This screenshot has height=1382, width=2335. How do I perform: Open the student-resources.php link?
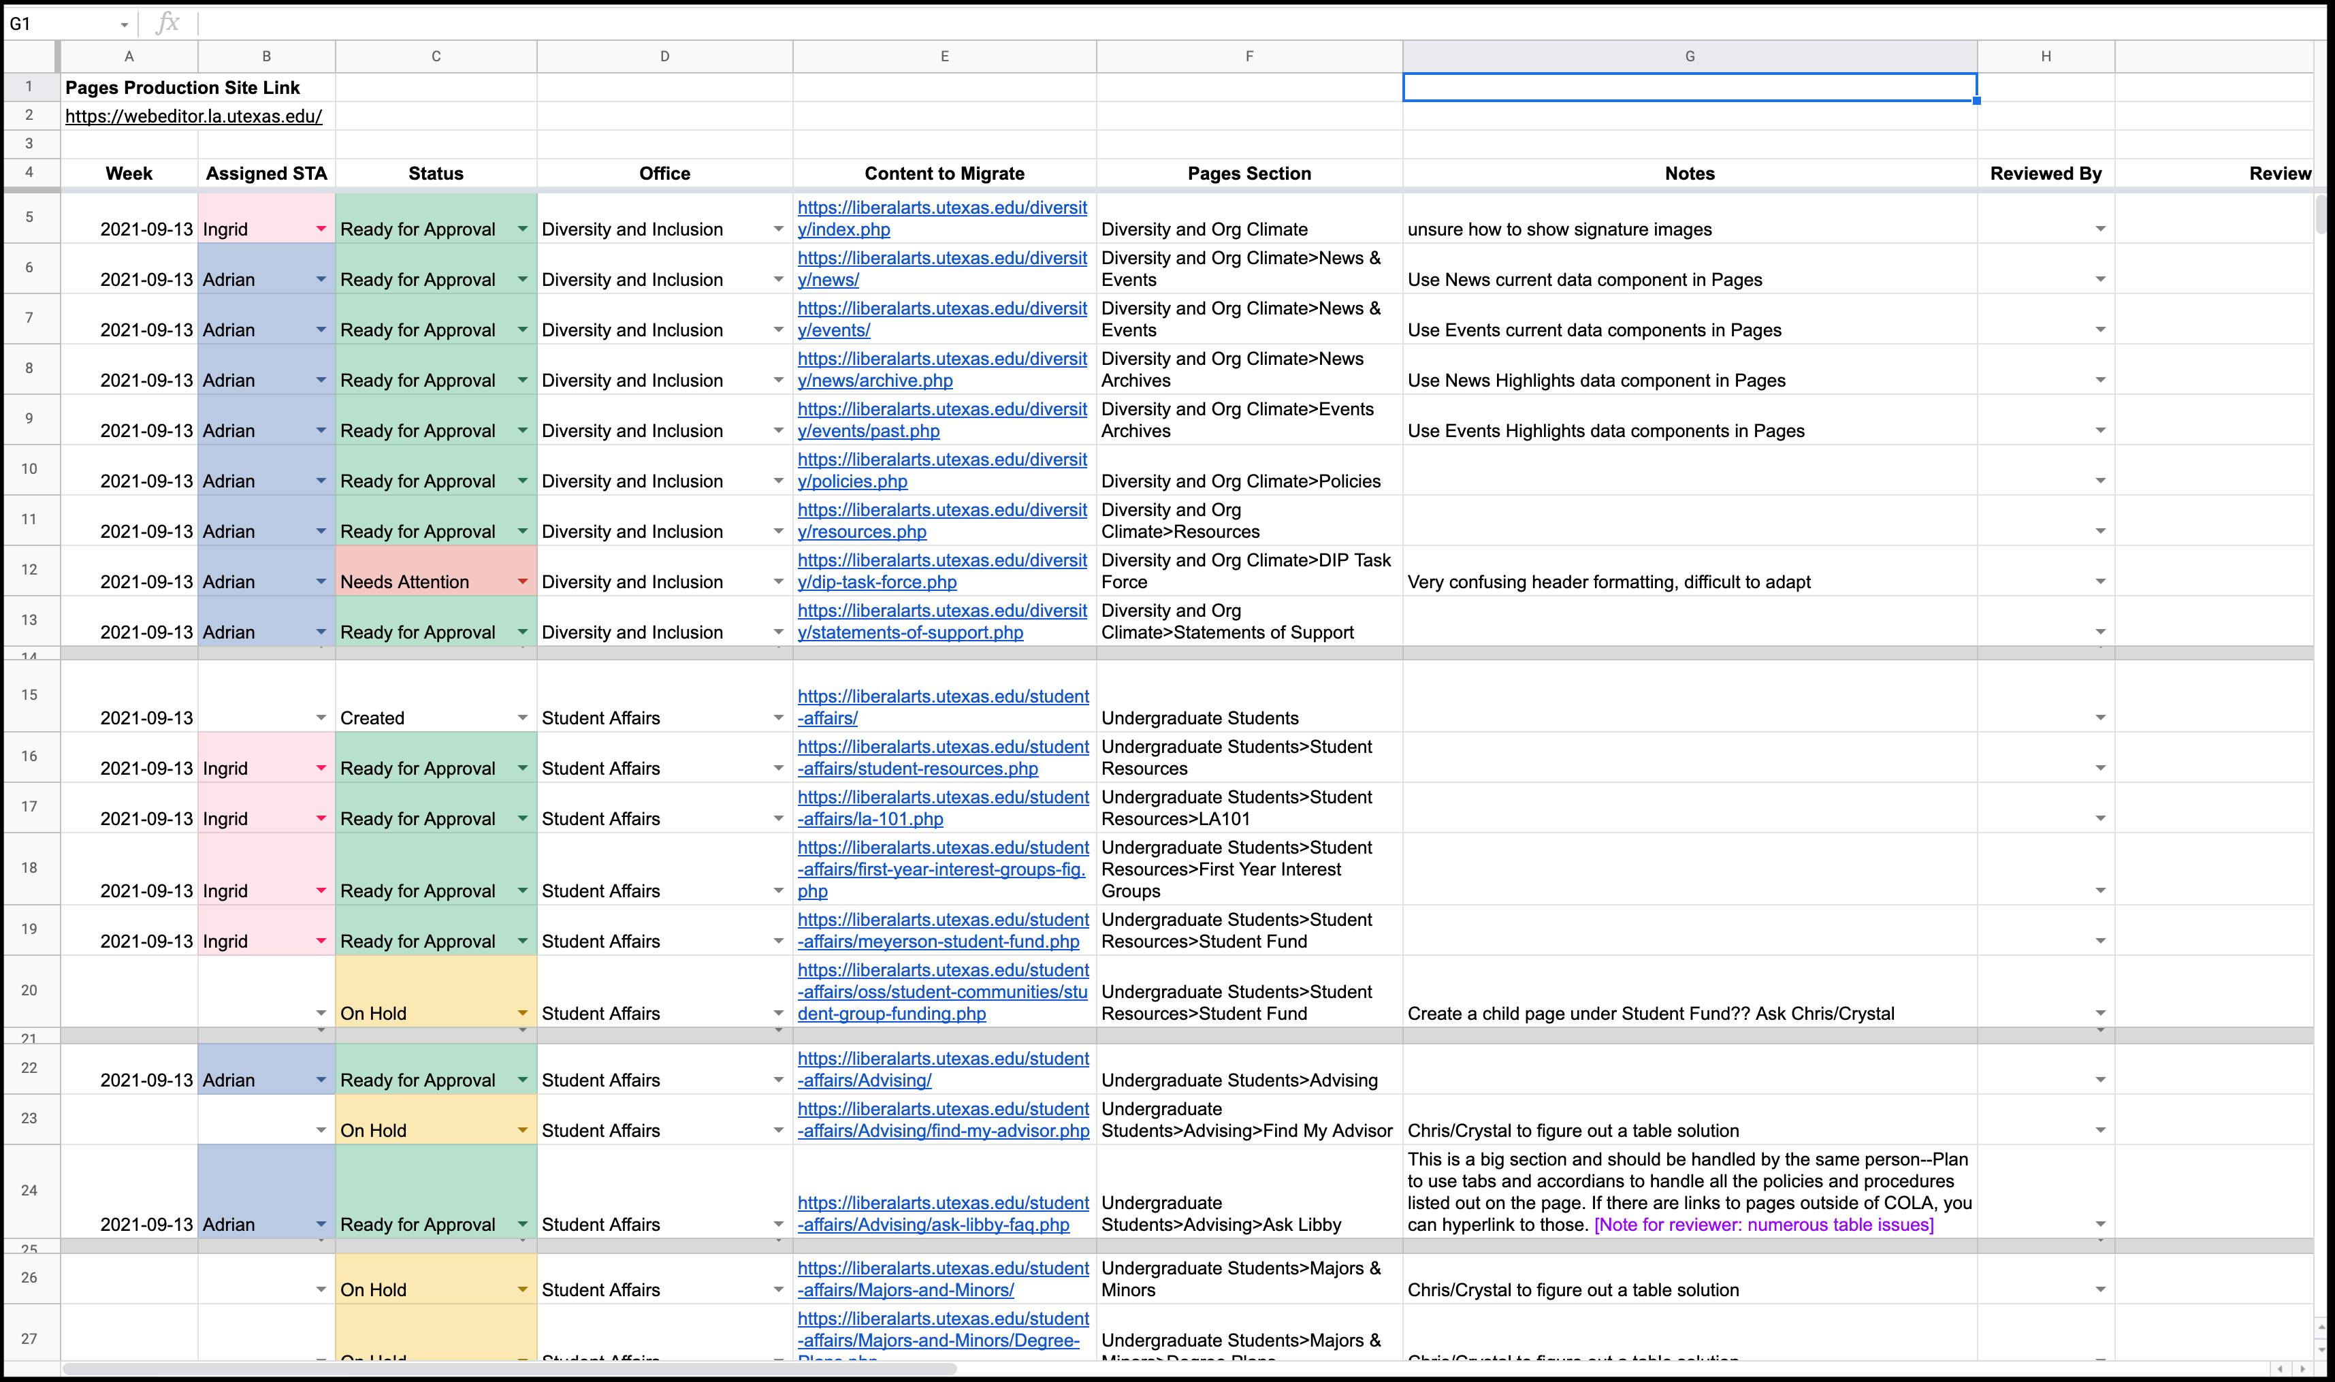(943, 758)
